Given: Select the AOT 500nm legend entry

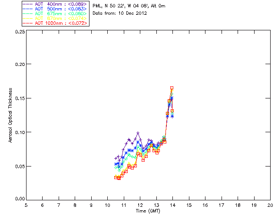Looking at the screenshot, I should point(55,9).
